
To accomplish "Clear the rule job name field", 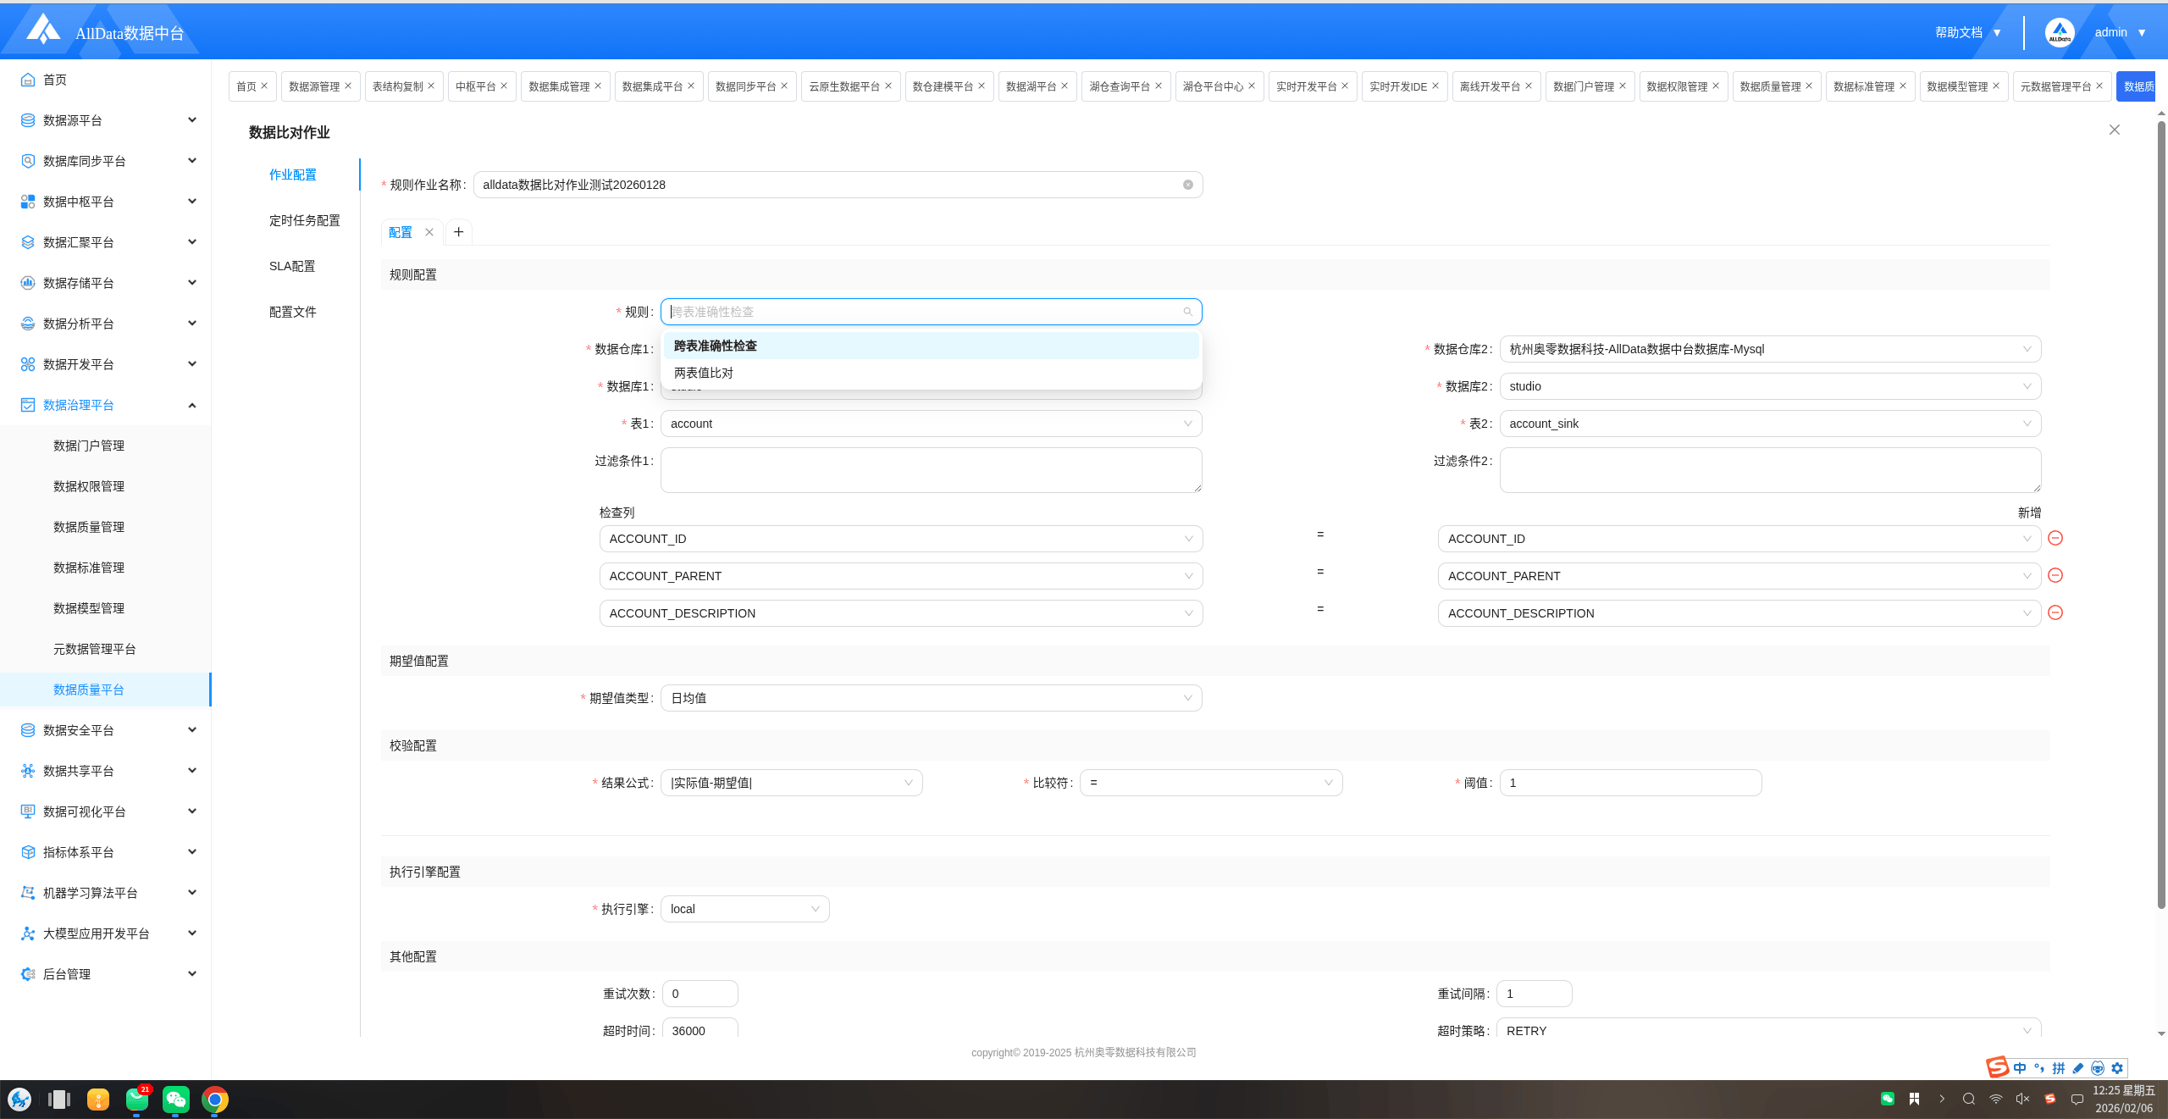I will (1187, 185).
